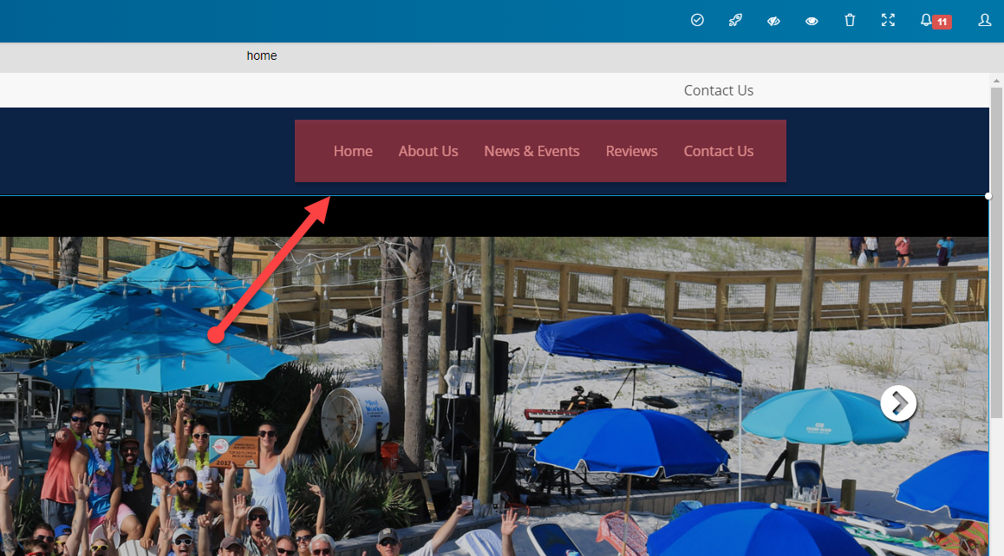Open 'News & Events' navigation item
Viewport: 1004px width, 556px height.
click(x=531, y=151)
